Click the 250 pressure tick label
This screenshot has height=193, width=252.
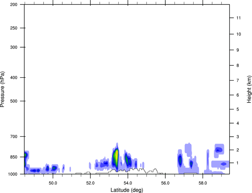[14, 28]
